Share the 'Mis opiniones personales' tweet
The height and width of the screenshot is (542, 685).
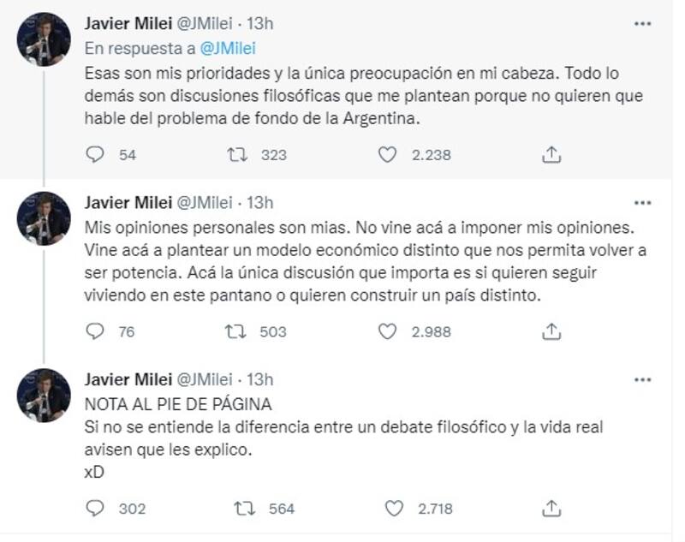click(x=552, y=331)
